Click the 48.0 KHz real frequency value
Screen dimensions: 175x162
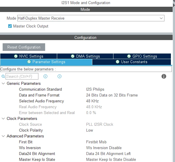pos(94,107)
